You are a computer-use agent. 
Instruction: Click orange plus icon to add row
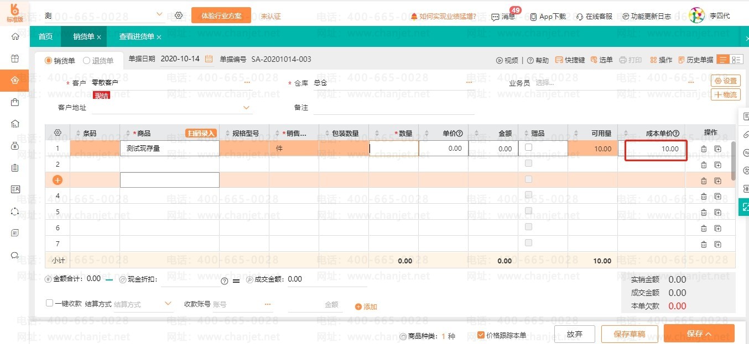click(x=58, y=180)
